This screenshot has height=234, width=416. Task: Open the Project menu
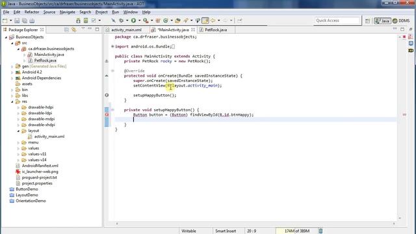click(101, 12)
